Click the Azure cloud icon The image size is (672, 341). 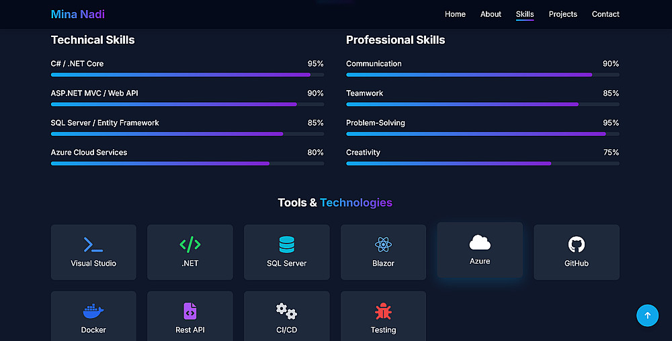[480, 242]
